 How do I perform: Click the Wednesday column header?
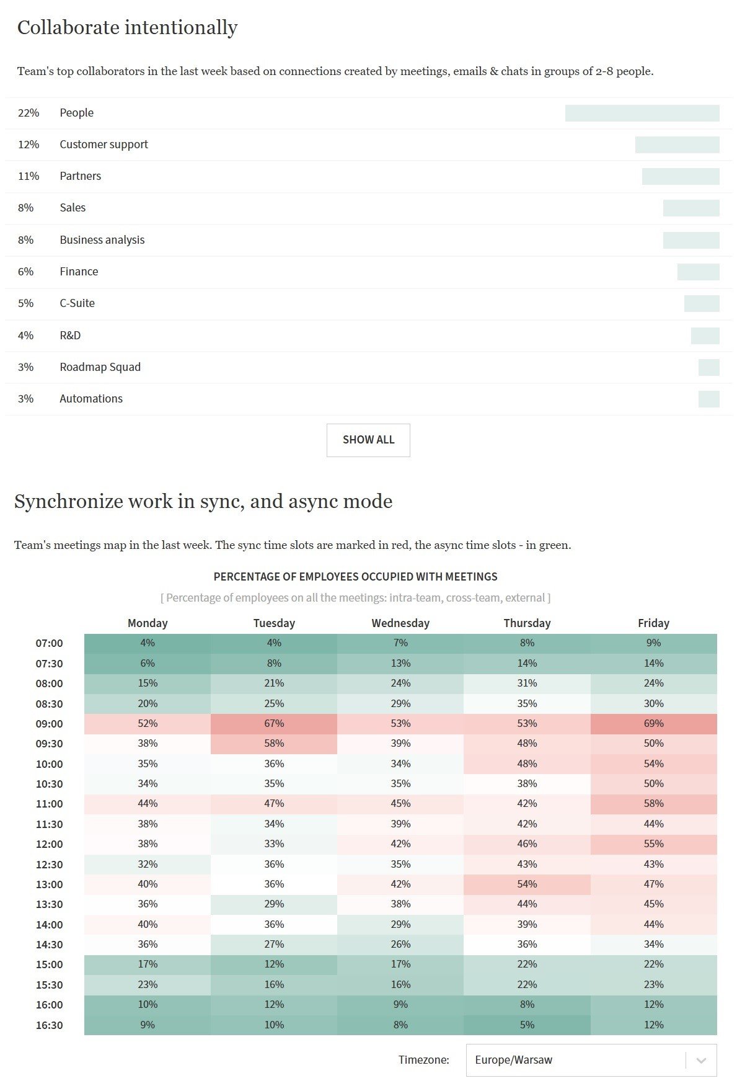400,623
